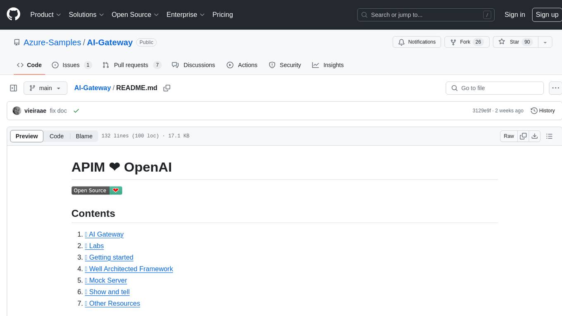Image resolution: width=562 pixels, height=316 pixels.
Task: Open the fix doc commit message
Action: pos(58,111)
